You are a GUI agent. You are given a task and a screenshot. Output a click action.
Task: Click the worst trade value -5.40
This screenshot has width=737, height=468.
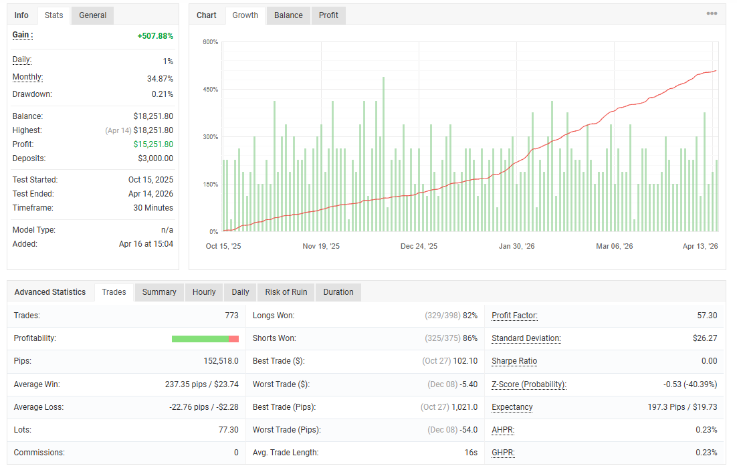(x=469, y=384)
